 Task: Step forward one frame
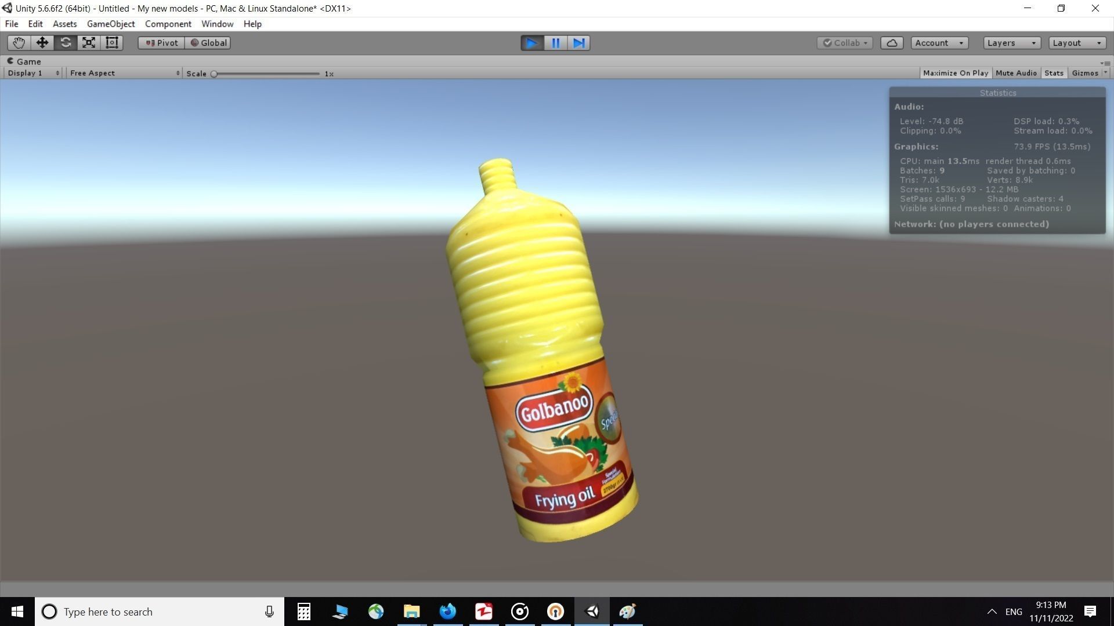tap(578, 42)
